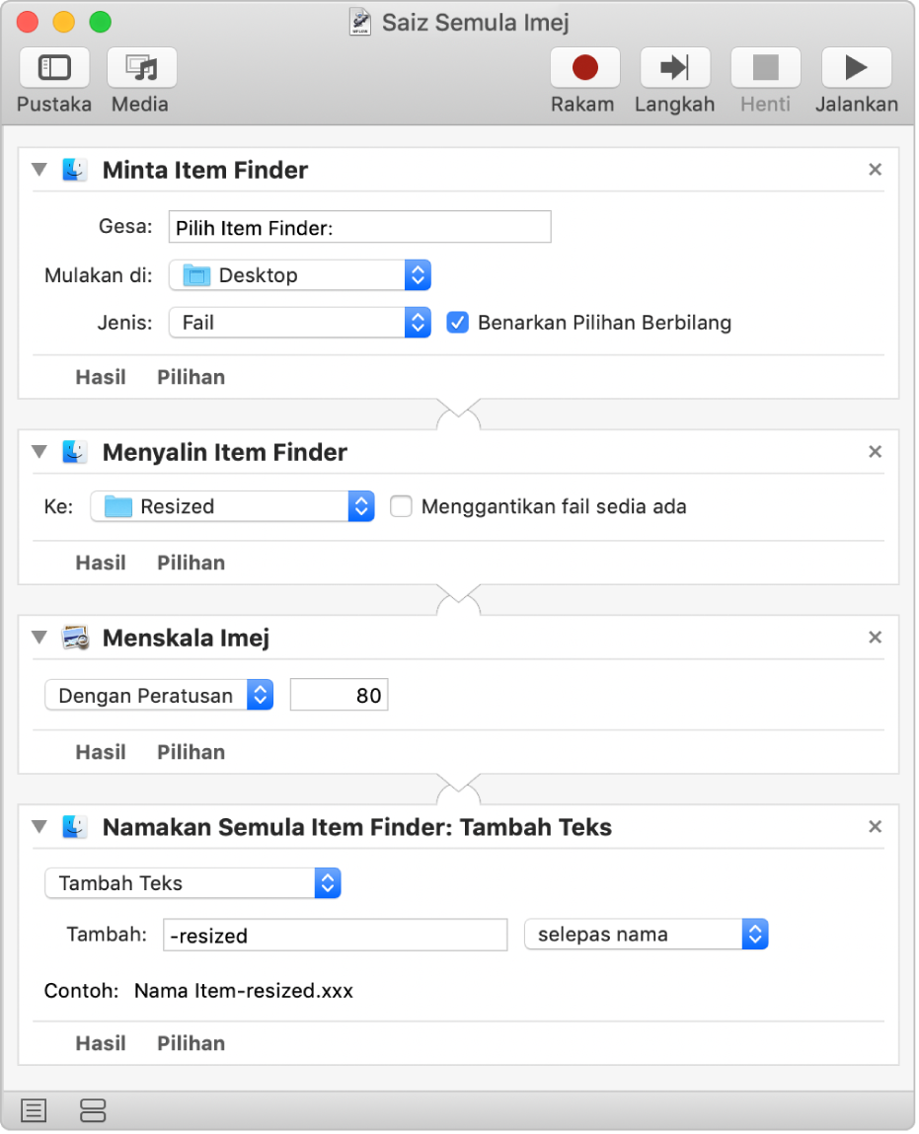This screenshot has height=1134, width=919.
Task: Open the Dengan Peratusan dropdown
Action: click(160, 695)
